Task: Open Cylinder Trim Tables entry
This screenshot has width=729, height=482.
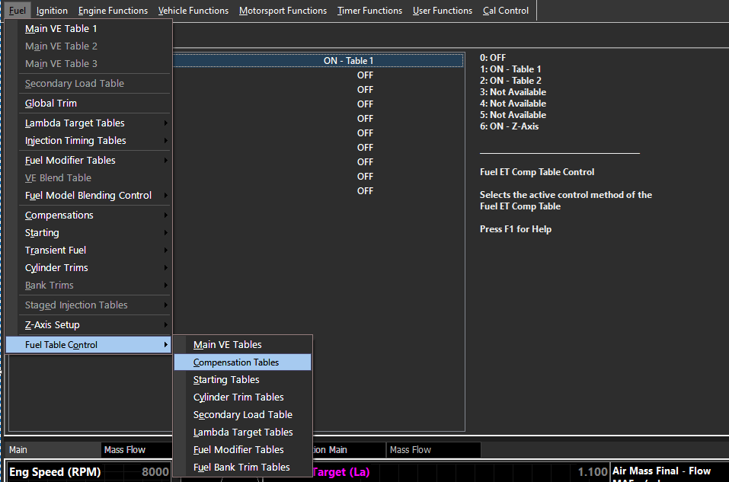Action: [x=238, y=397]
